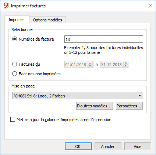Click the Banana 9 app logo icon

(6, 6)
